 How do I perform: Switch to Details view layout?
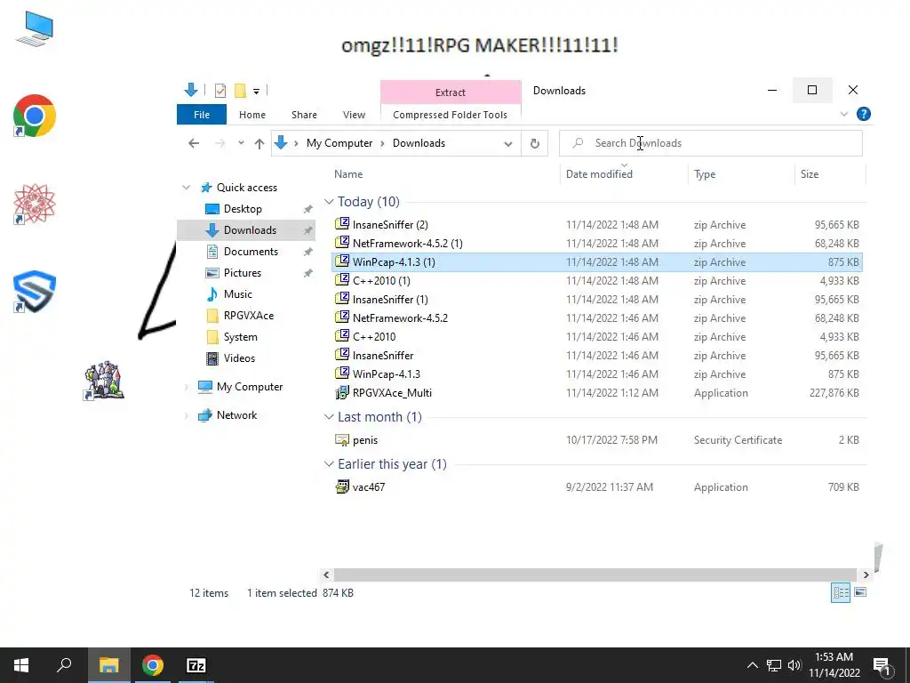point(841,592)
